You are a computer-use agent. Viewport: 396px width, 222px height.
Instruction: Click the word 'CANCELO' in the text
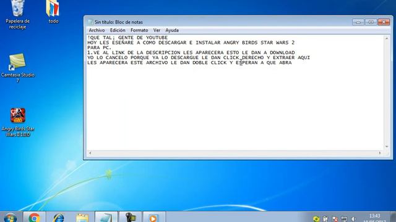pos(117,57)
